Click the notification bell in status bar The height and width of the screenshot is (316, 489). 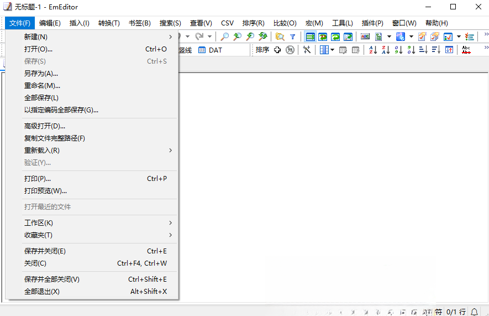click(474, 312)
